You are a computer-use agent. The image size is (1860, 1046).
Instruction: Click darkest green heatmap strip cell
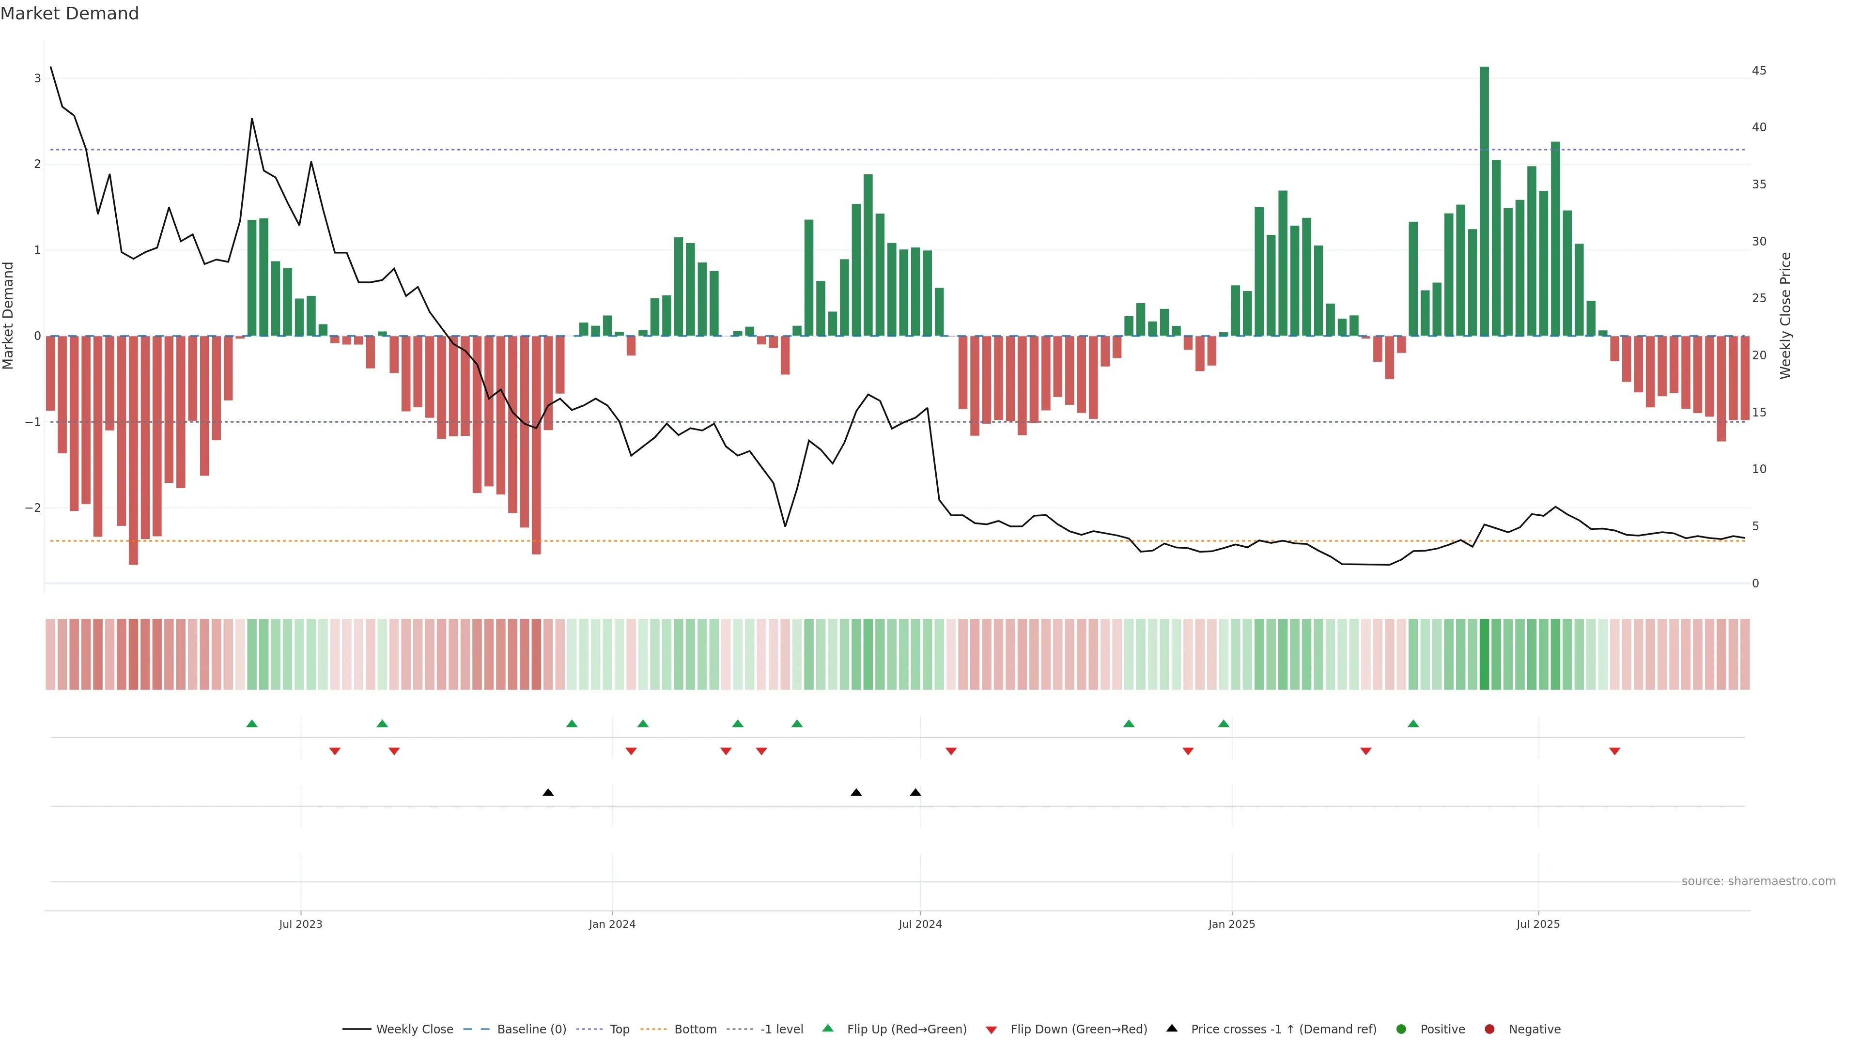[1484, 654]
